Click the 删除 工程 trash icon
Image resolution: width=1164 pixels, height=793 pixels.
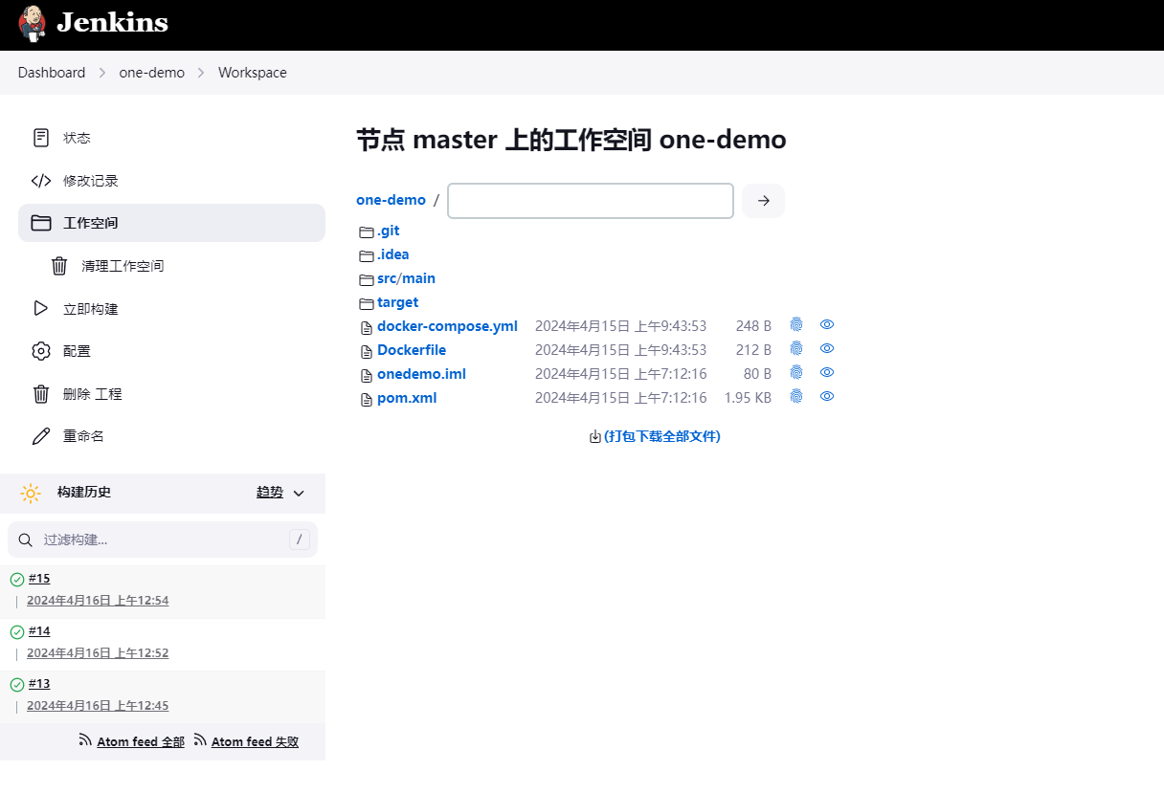[x=41, y=394]
